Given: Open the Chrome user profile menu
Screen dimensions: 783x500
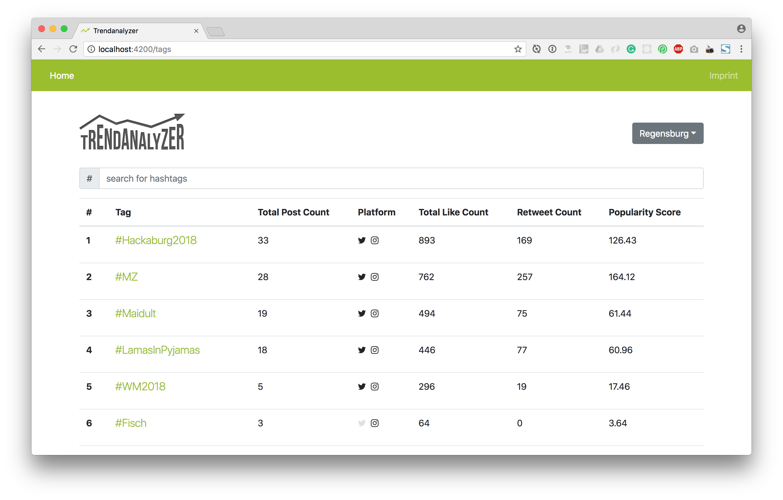Looking at the screenshot, I should coord(741,29).
